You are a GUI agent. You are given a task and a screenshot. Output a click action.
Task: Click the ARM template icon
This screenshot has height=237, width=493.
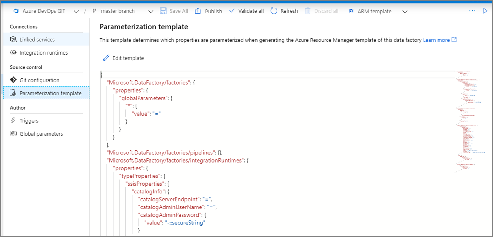[x=351, y=11]
